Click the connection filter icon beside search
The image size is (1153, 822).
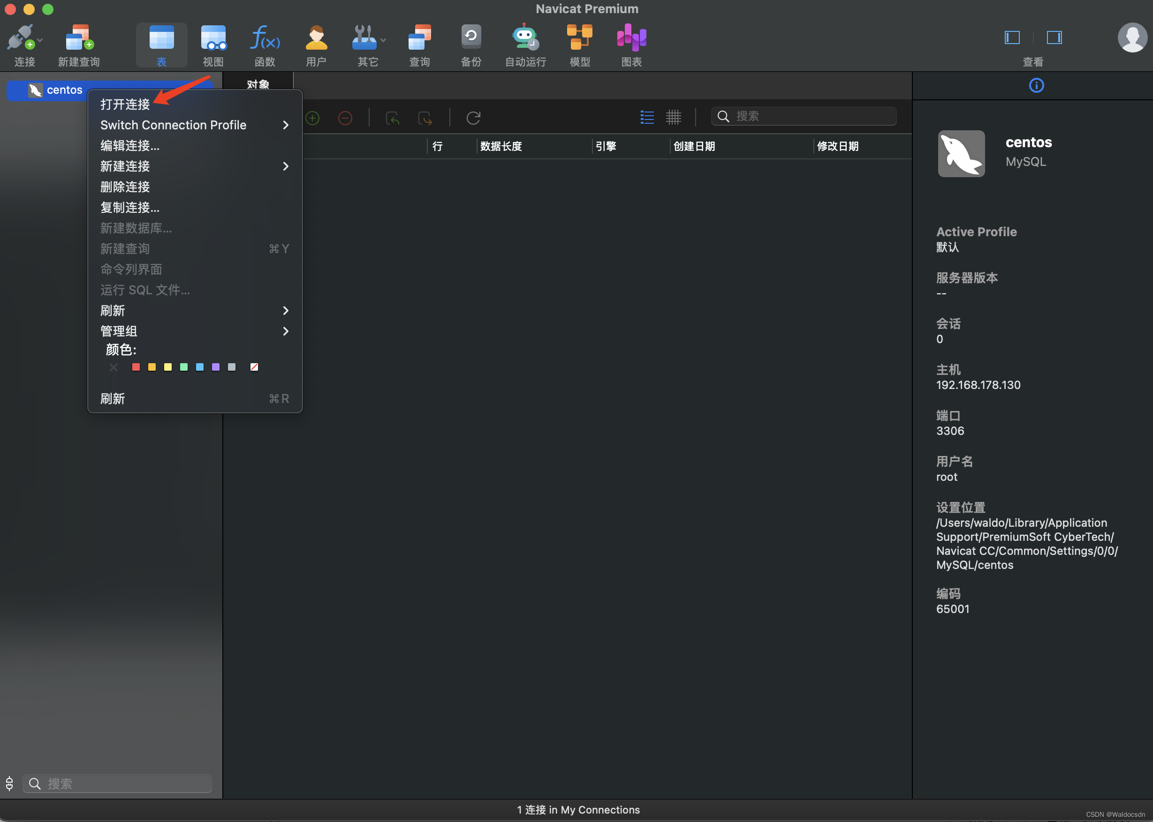tap(9, 784)
